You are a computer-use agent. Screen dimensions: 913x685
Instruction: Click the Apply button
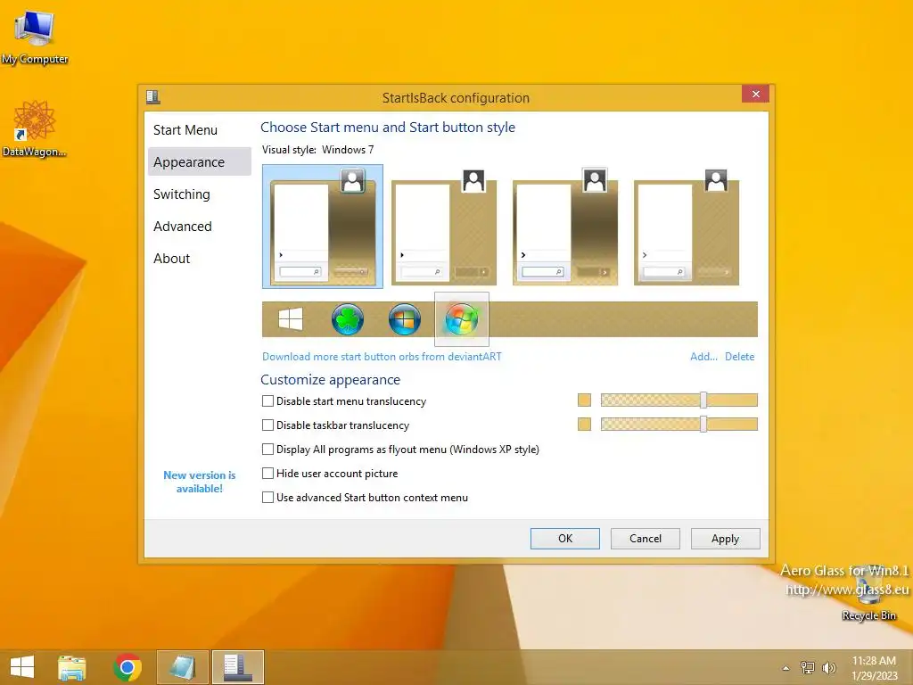[x=726, y=538]
